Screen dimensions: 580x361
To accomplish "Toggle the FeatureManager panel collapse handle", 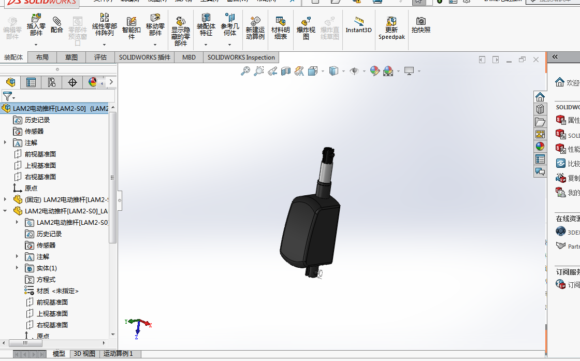I will 120,200.
